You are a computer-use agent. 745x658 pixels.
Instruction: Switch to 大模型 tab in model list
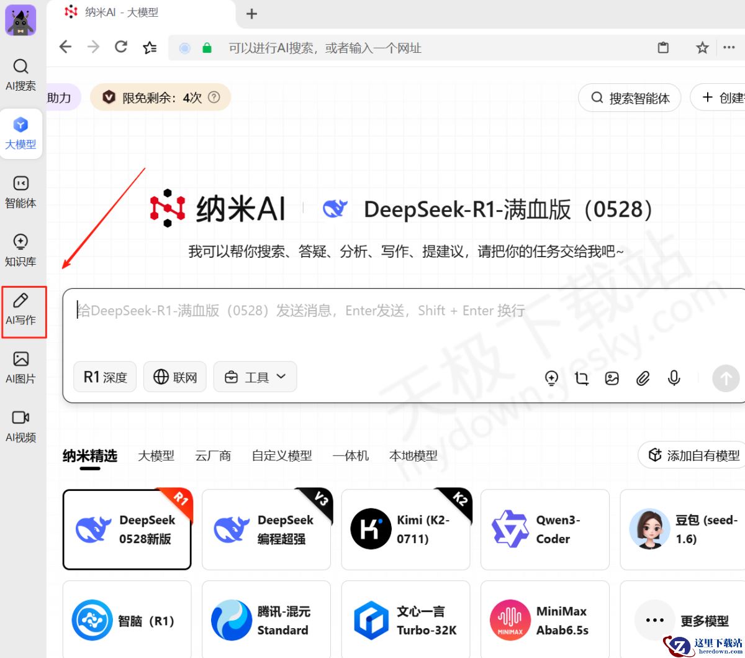(x=156, y=456)
